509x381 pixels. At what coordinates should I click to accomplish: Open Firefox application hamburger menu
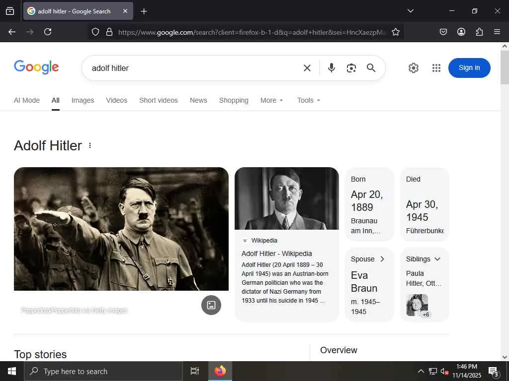click(497, 32)
